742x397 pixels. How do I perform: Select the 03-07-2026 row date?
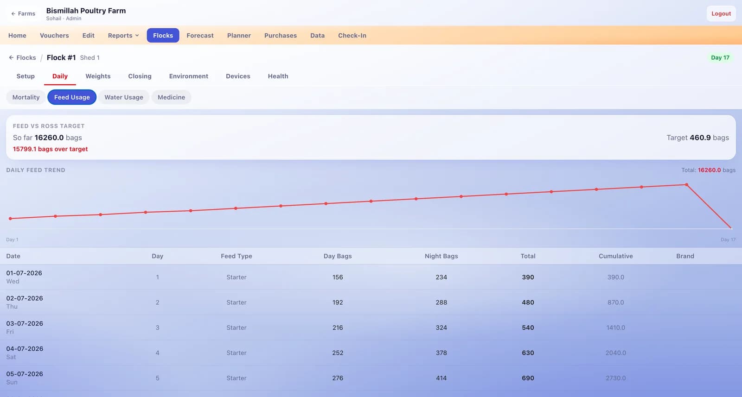pyautogui.click(x=24, y=324)
